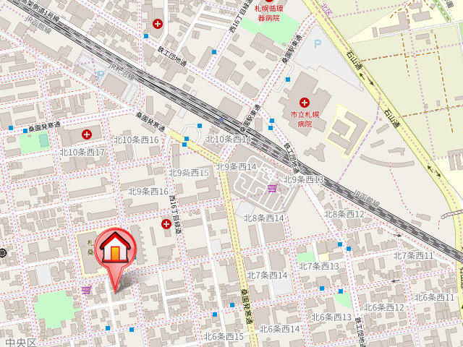This screenshot has height=347, width=463.
Task: Click shopping cart icon left of house marker
Action: [86, 290]
